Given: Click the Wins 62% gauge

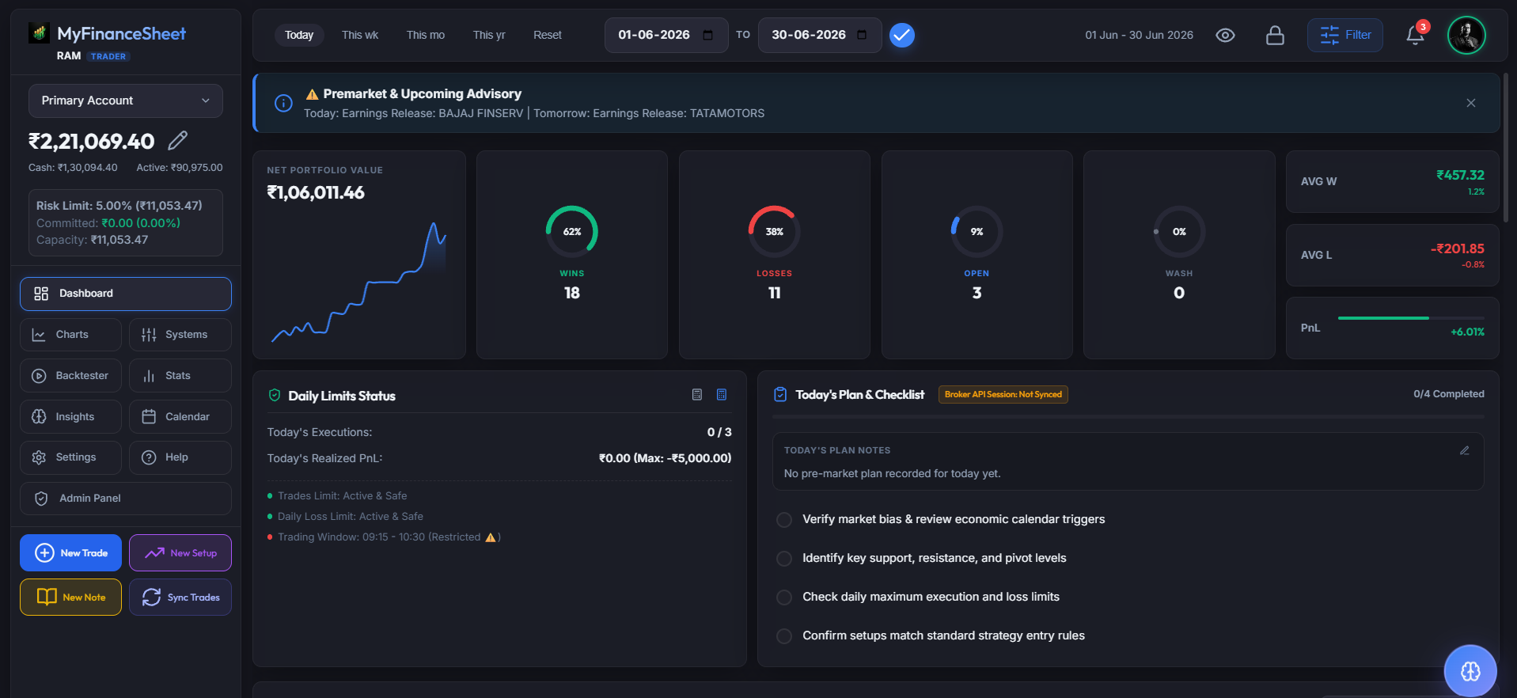Looking at the screenshot, I should [x=572, y=231].
